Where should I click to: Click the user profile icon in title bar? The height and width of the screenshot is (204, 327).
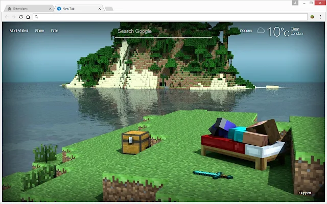click(x=295, y=3)
